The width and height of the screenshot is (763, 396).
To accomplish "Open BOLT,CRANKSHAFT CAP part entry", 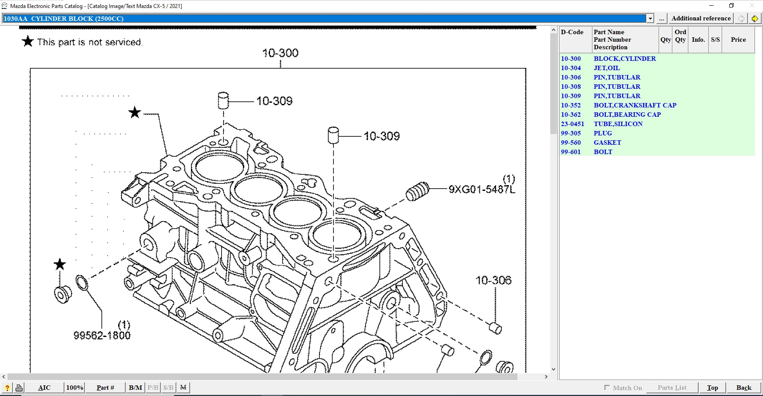I will tap(635, 105).
